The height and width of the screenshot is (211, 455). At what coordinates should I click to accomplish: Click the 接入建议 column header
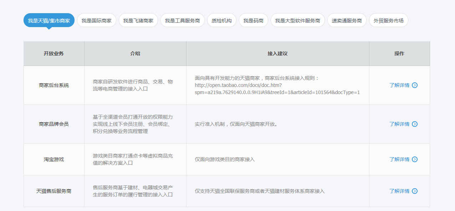pos(277,53)
